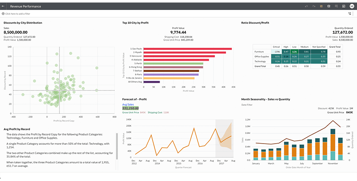Click the Critical column header in pivot table
The width and height of the screenshot is (357, 181).
pos(276,46)
